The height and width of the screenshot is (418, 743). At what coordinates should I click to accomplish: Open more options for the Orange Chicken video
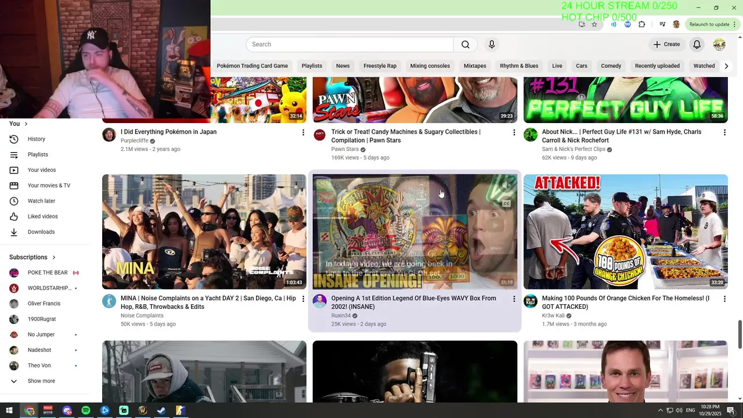tap(724, 299)
